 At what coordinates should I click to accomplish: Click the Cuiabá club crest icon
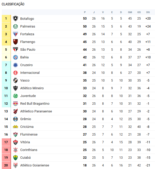(15, 157)
